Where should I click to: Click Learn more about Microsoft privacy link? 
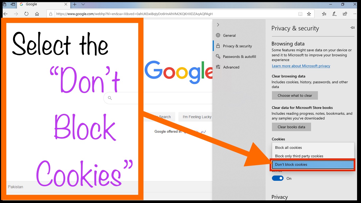[x=301, y=66]
